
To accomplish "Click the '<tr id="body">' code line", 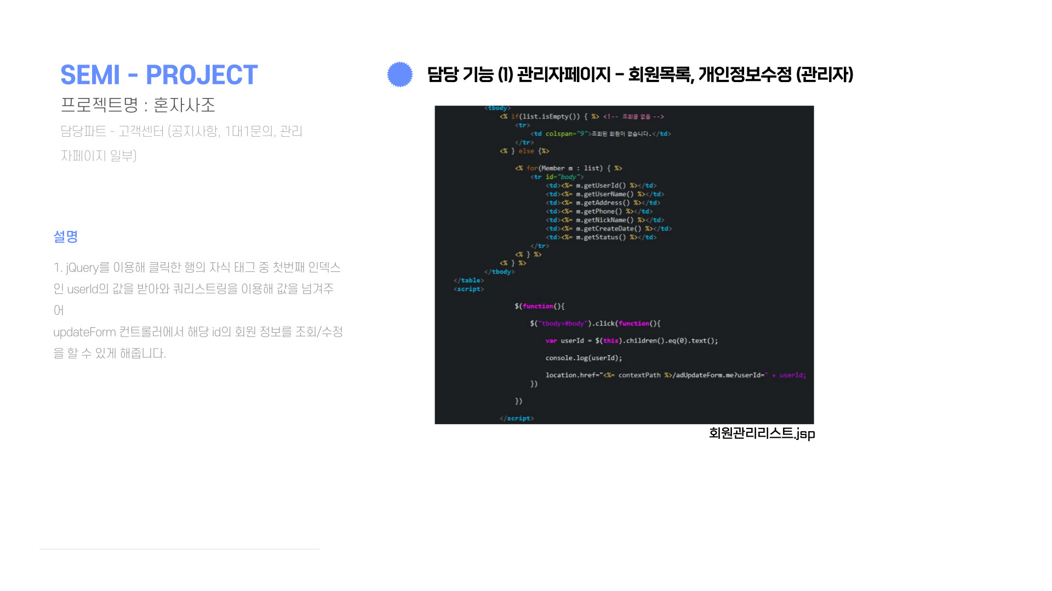I will click(x=557, y=177).
